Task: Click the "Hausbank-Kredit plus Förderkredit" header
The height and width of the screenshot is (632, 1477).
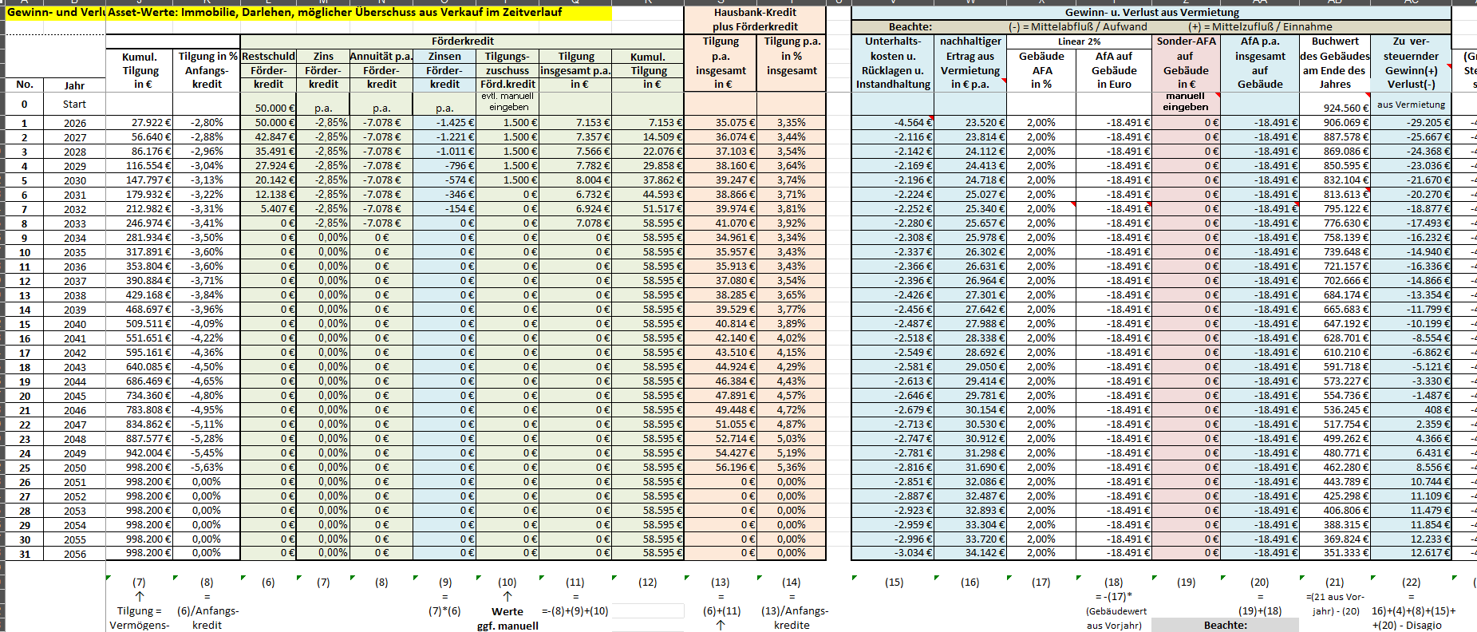Action: (755, 20)
